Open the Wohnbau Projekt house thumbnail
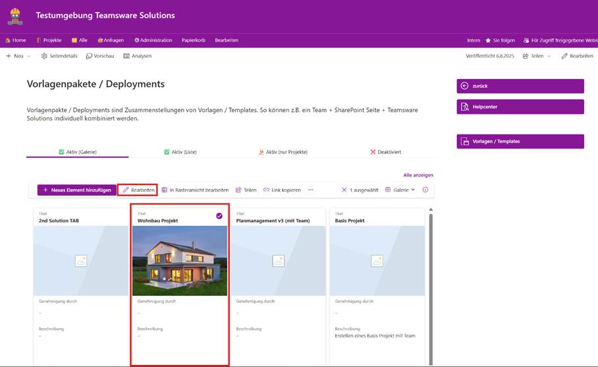 [x=180, y=260]
